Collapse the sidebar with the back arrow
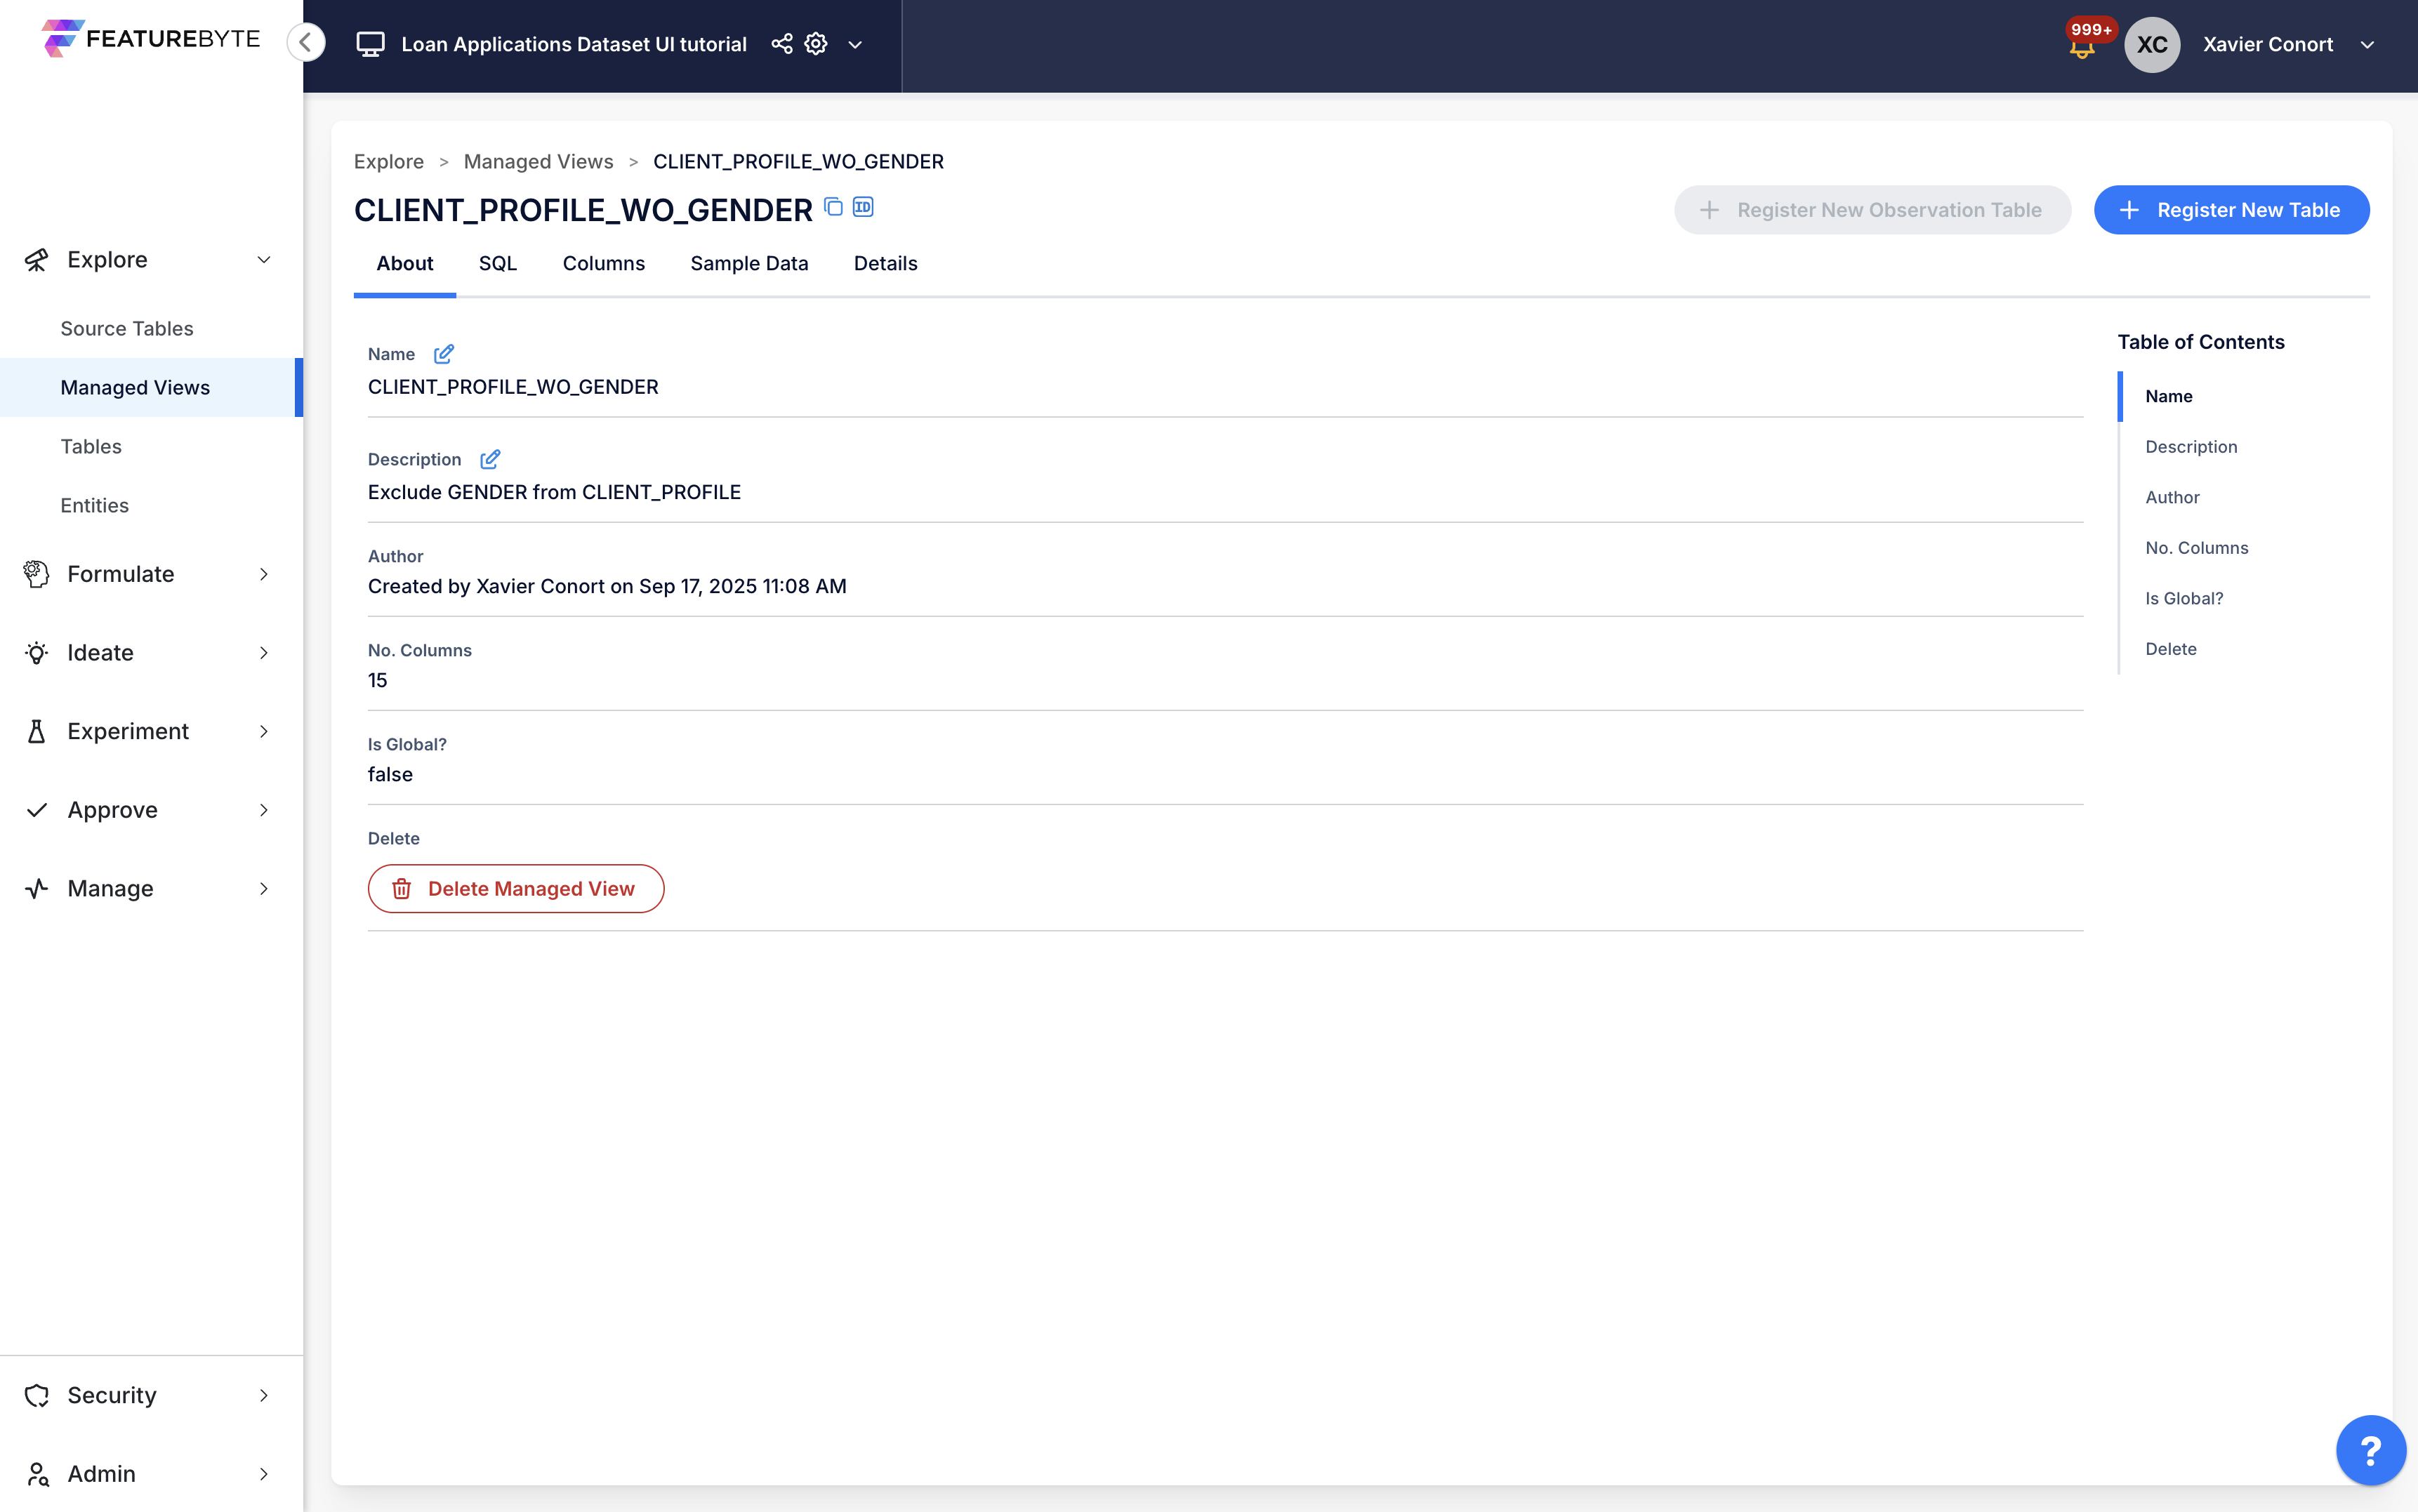This screenshot has width=2418, height=1512. pyautogui.click(x=306, y=42)
